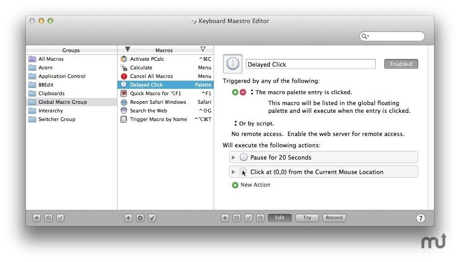Open the macro palette trigger type popup
Screen dimensions: 460x262
(x=252, y=92)
